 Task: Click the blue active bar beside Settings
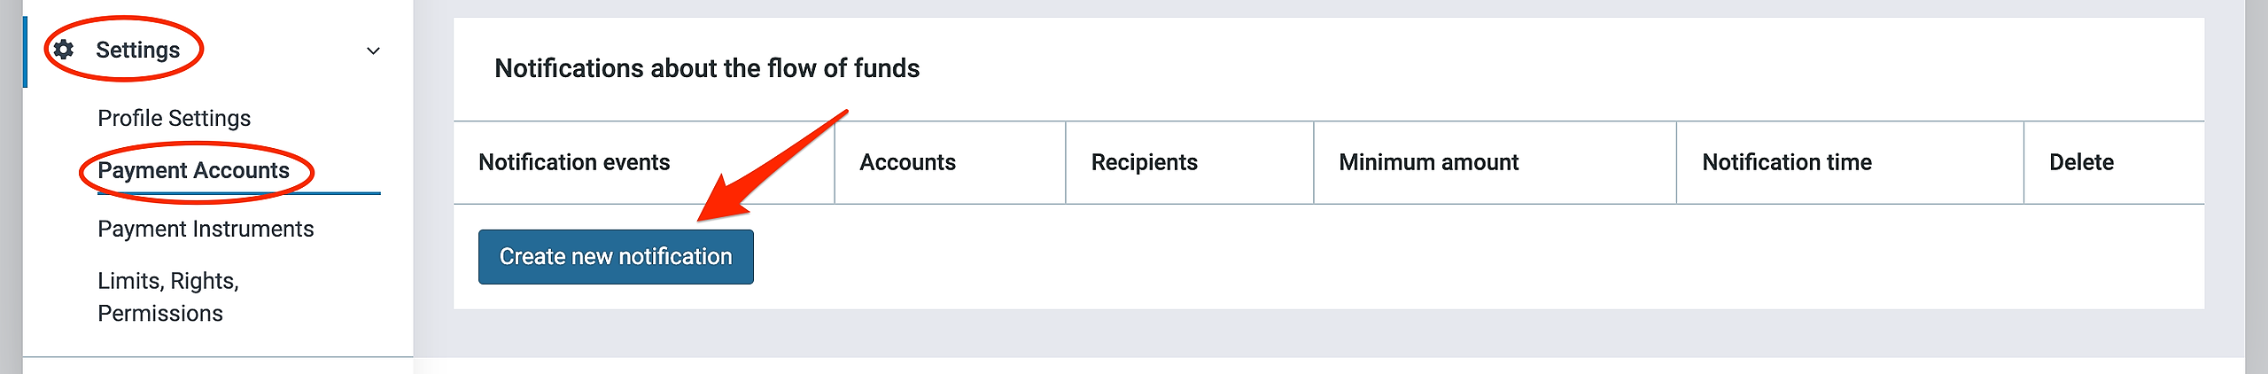click(x=25, y=51)
